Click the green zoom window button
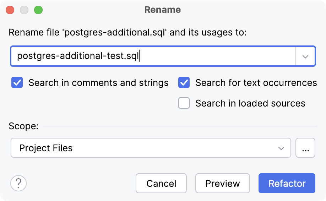This screenshot has height=201, width=326. coord(38,10)
